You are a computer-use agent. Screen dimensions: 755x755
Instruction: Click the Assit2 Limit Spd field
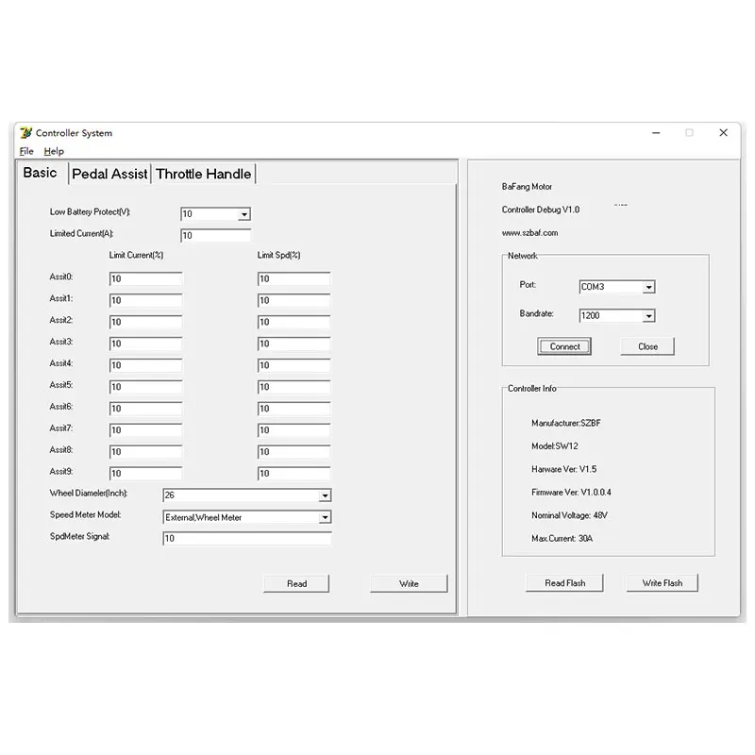click(294, 322)
